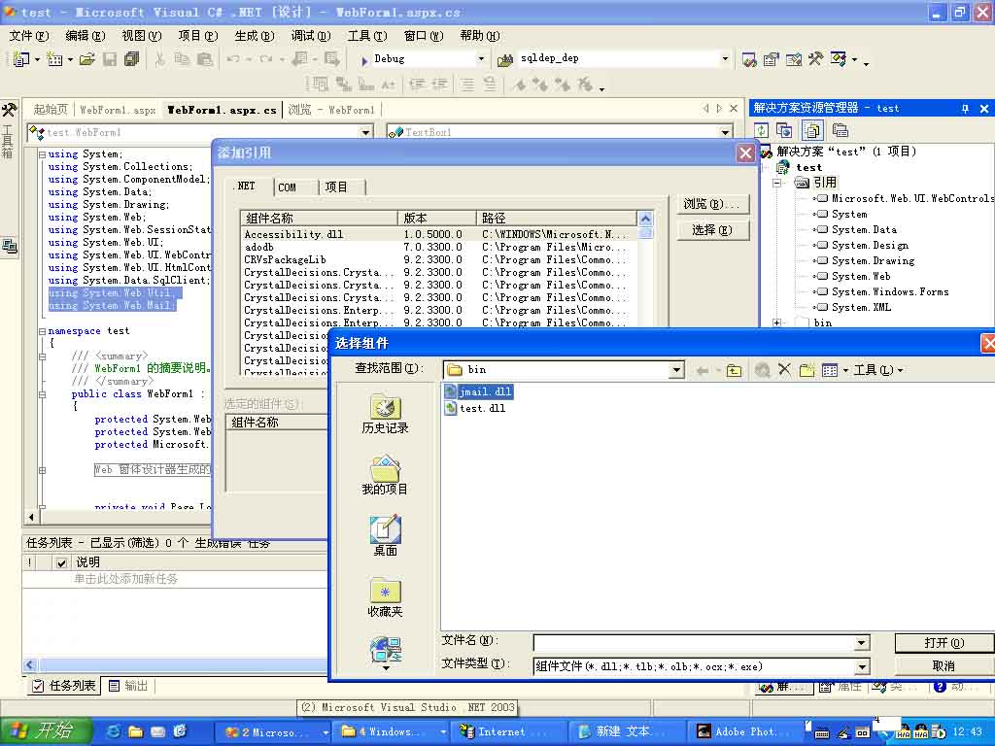
Task: Click the Add New Item toolbar icon
Action: tap(54, 59)
